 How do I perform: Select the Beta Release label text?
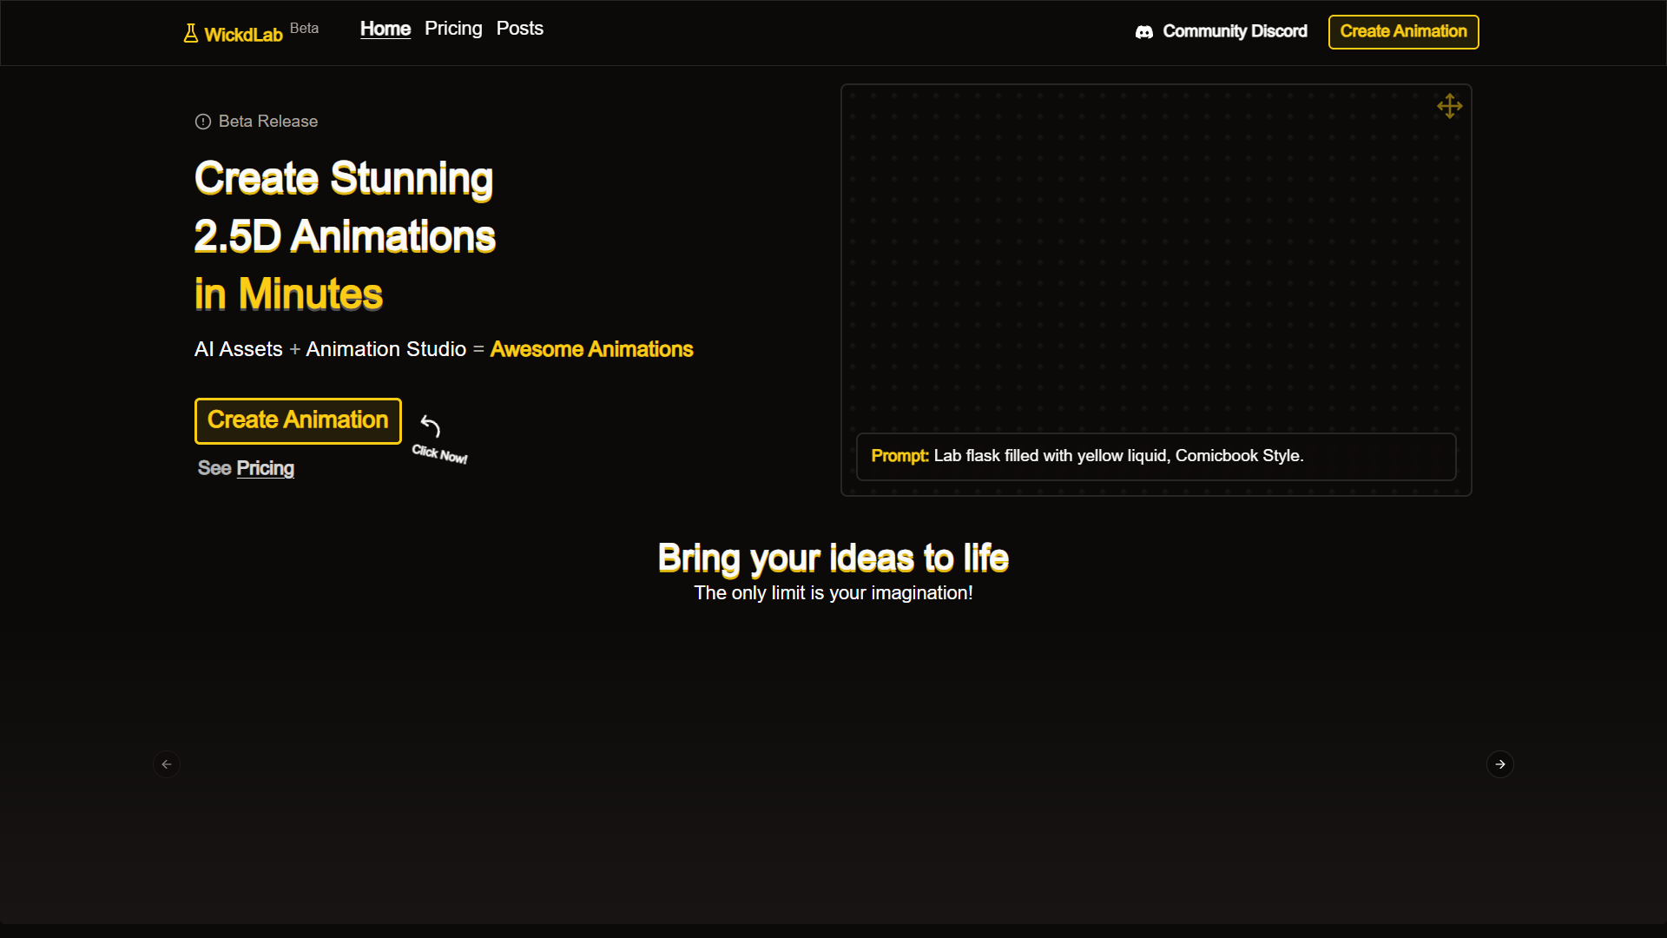268,122
